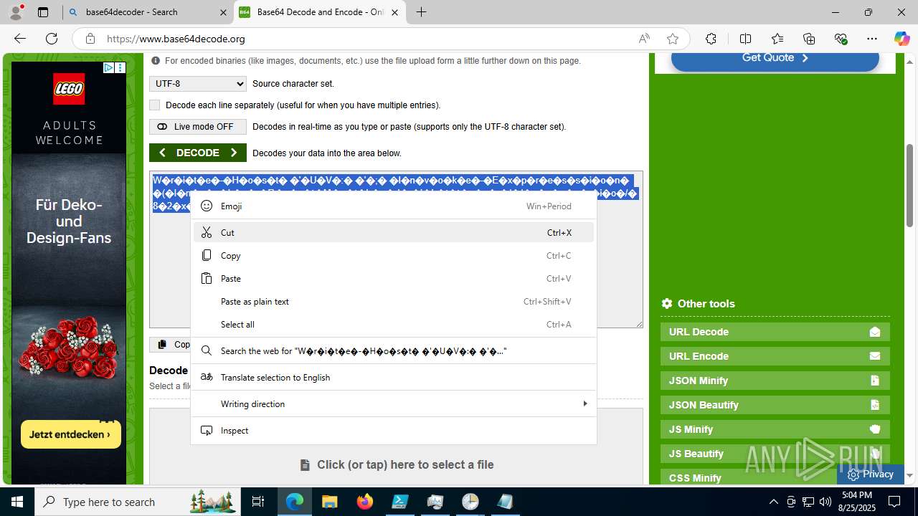Open Copilot sidebar
Viewport: 918px width, 516px height.
click(902, 39)
